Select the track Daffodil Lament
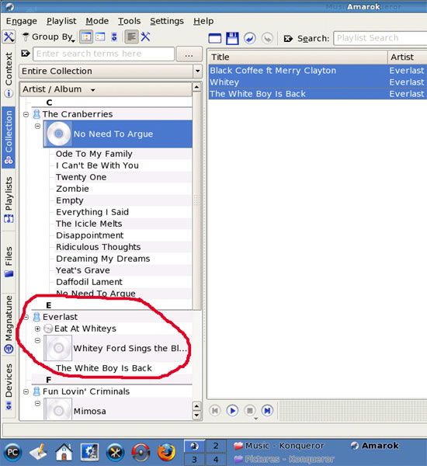Screen dimensions: 427x466 coord(89,282)
